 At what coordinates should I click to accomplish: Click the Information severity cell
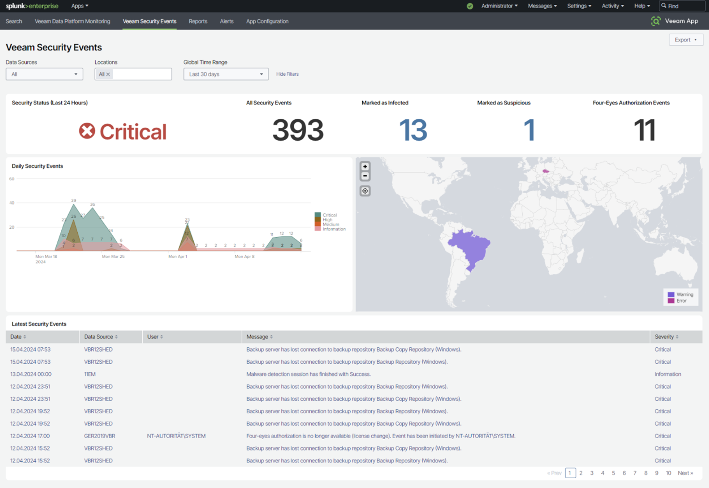click(x=668, y=374)
